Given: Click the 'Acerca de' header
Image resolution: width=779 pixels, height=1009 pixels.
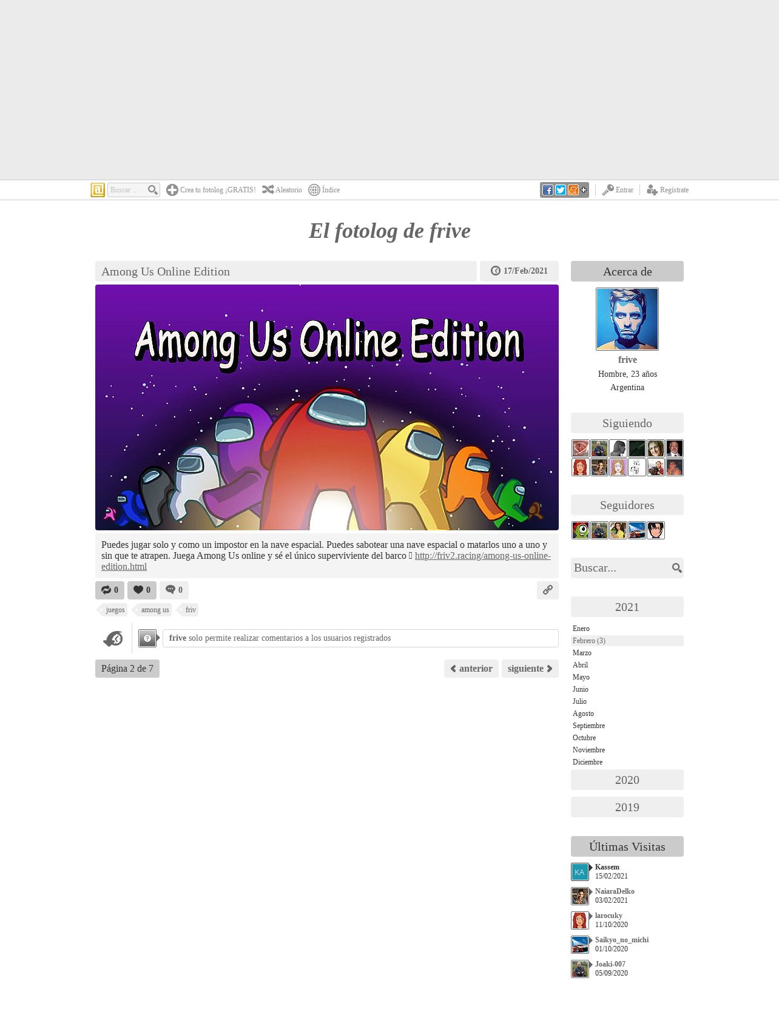Looking at the screenshot, I should tap(627, 271).
